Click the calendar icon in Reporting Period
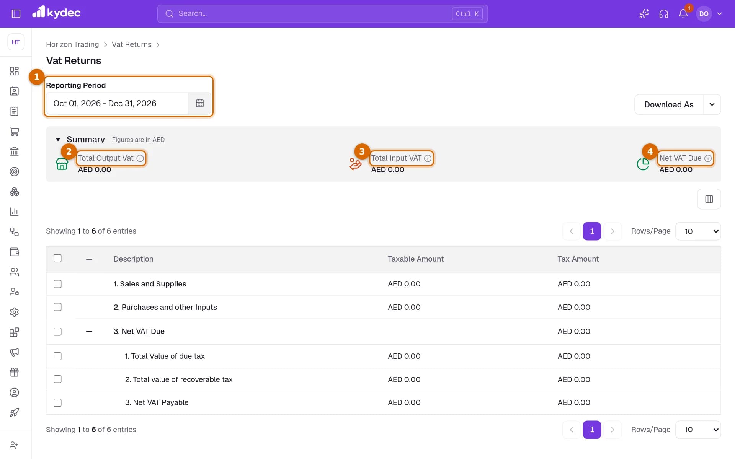 [199, 103]
